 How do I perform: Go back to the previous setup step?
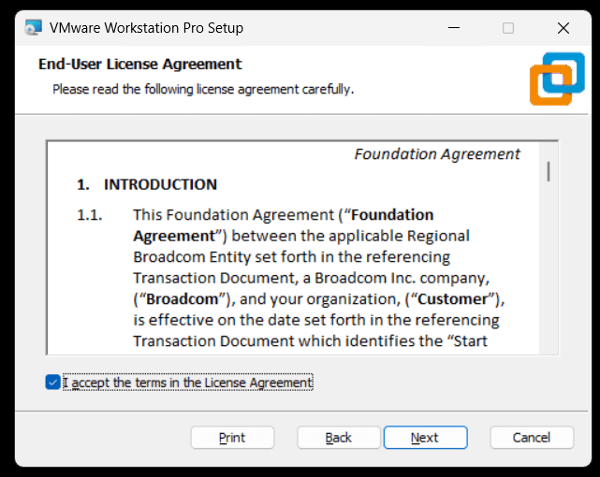coord(338,438)
